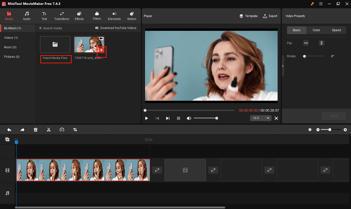Image resolution: width=351 pixels, height=209 pixels.
Task: Click the second transition slot icon
Action: click(213, 170)
